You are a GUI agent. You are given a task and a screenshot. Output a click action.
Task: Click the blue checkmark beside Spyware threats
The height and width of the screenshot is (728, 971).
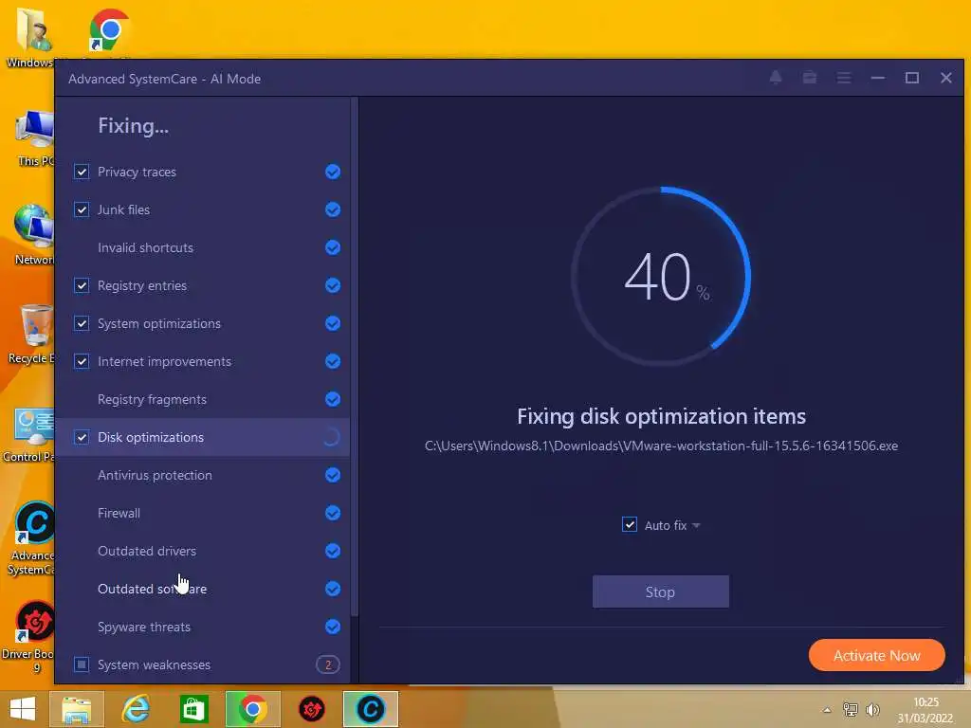[333, 627]
